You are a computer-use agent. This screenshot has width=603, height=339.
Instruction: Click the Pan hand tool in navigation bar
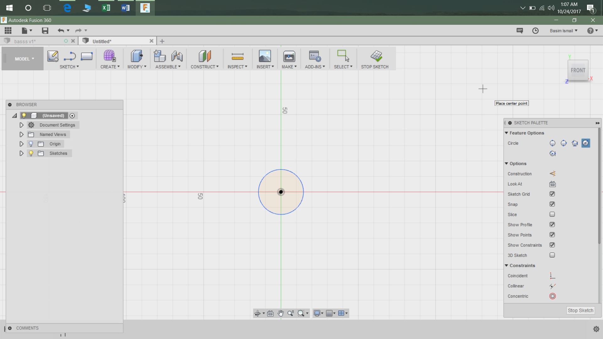click(x=280, y=313)
